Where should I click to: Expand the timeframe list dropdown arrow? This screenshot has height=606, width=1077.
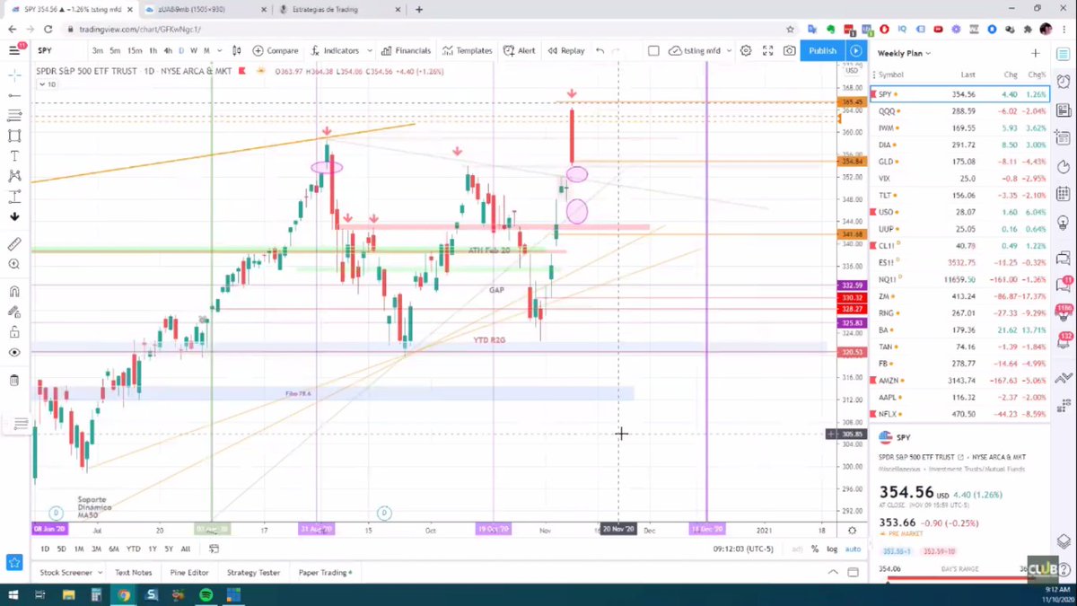click(x=218, y=51)
